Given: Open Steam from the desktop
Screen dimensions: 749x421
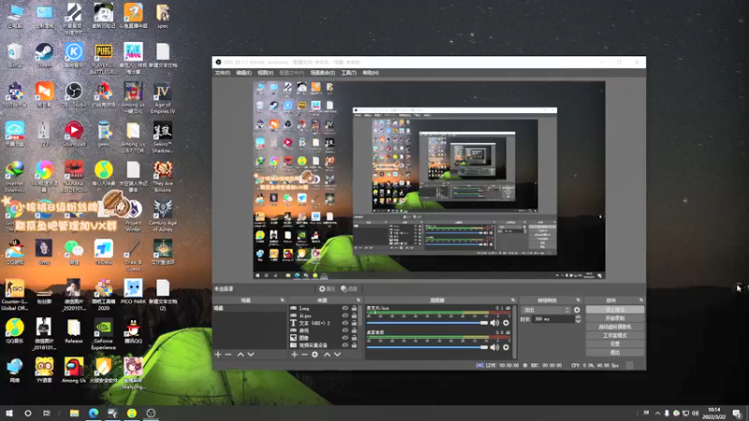Looking at the screenshot, I should click(44, 55).
